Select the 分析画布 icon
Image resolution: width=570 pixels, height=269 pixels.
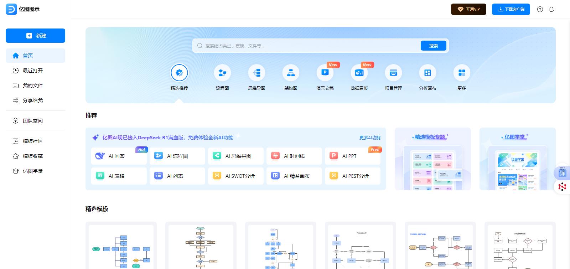click(x=427, y=73)
